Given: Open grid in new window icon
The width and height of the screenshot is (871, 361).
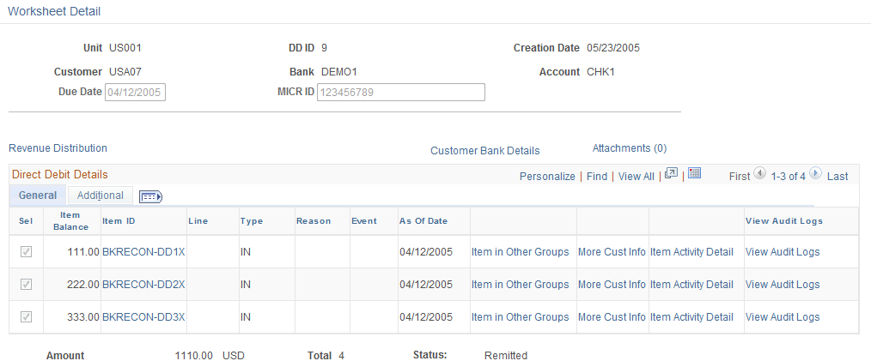Looking at the screenshot, I should pyautogui.click(x=671, y=173).
